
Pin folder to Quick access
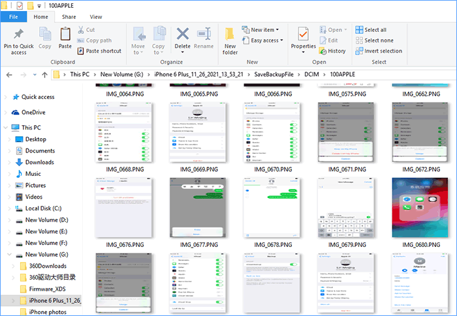click(x=19, y=41)
